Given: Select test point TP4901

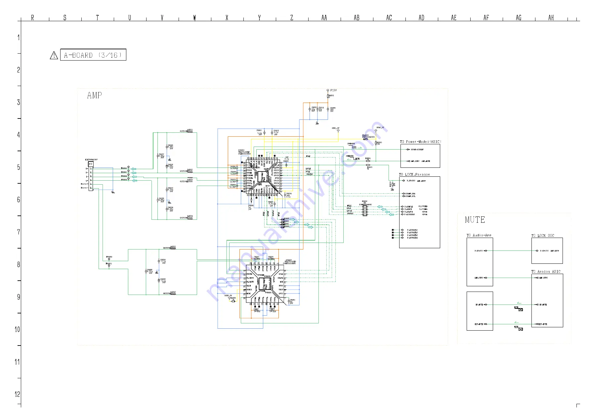Looking at the screenshot, I should (129, 172).
